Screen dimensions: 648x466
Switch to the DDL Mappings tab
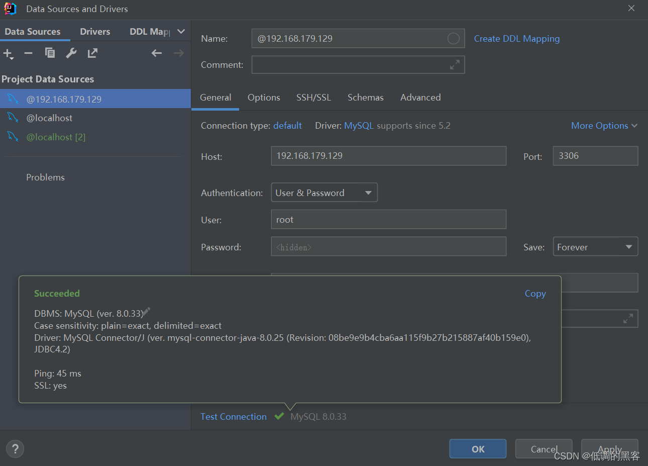[150, 32]
